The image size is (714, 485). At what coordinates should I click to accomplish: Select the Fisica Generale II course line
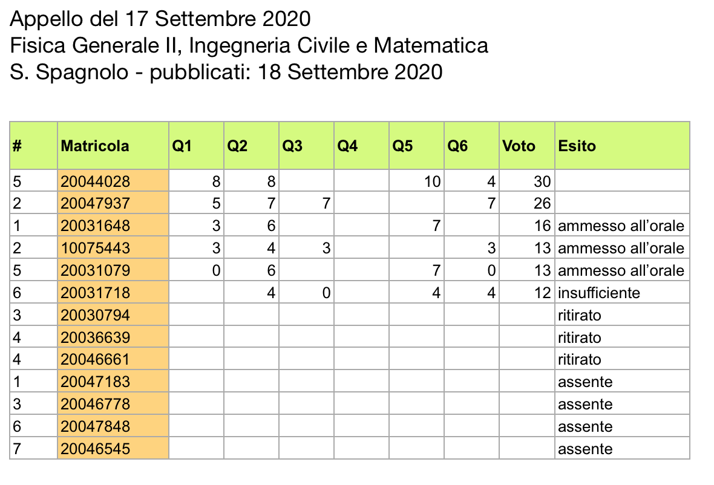(249, 45)
